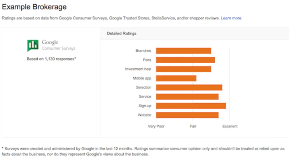Screen dimensions: 289x160
Task: Click the Mobile app category label
Action: [x=142, y=78]
